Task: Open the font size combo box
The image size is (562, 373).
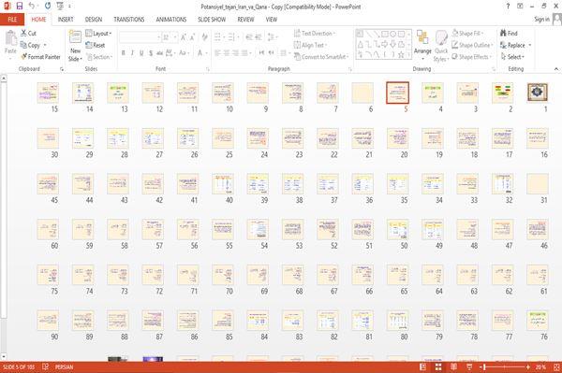Action: [170, 37]
